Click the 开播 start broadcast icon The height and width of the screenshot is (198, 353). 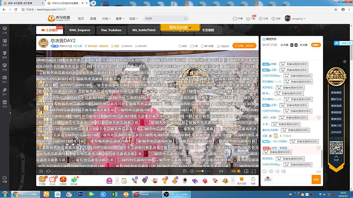pos(238,18)
